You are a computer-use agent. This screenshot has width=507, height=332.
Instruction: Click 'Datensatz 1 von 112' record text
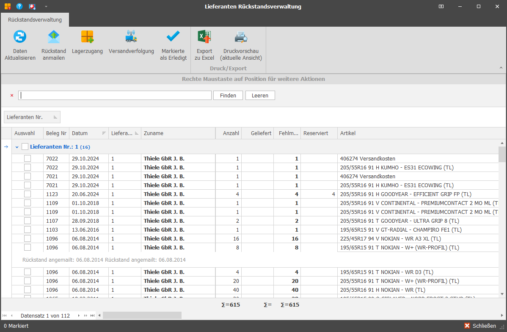click(45, 315)
